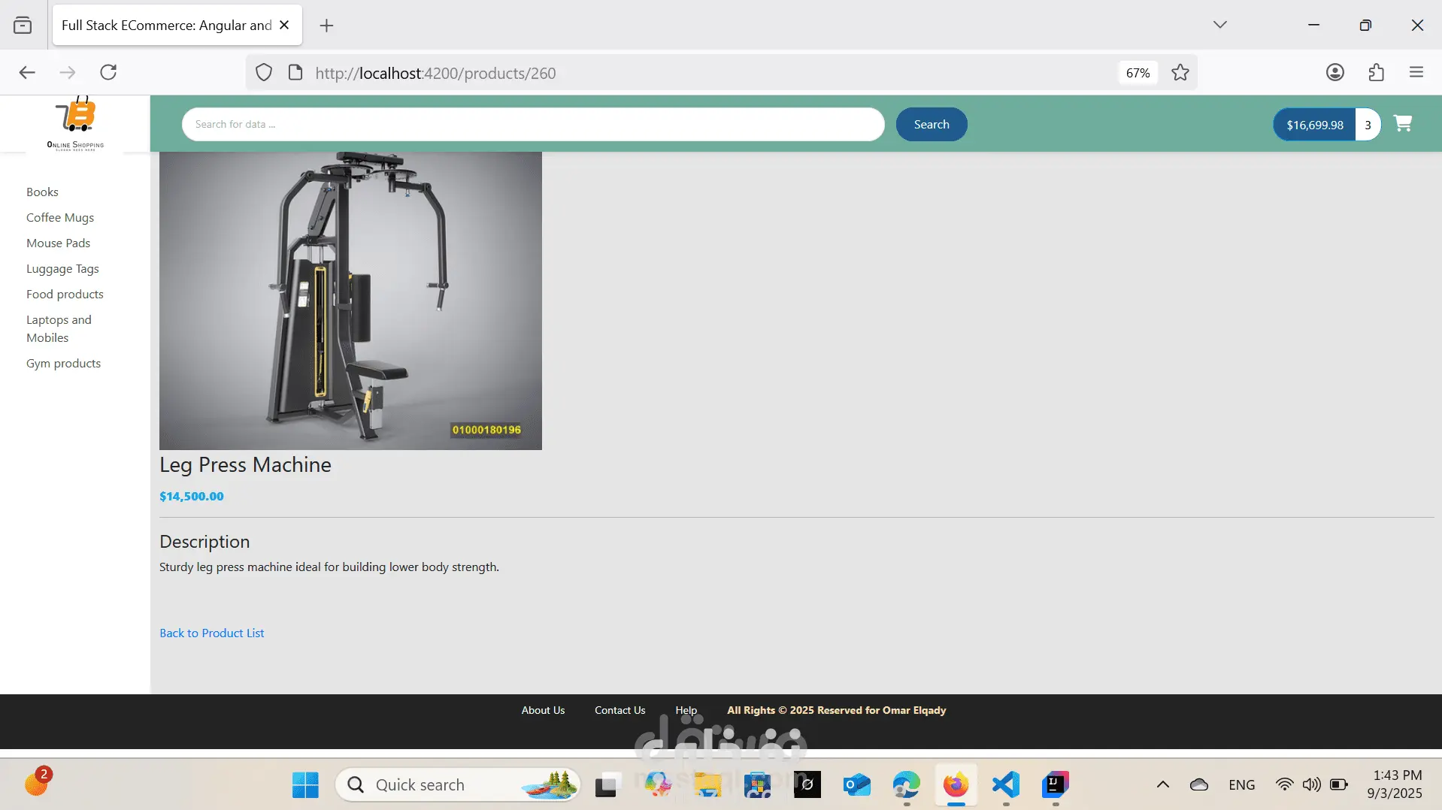Open the OneDrive tray icon
Screen dimensions: 1442x810
click(x=1199, y=785)
